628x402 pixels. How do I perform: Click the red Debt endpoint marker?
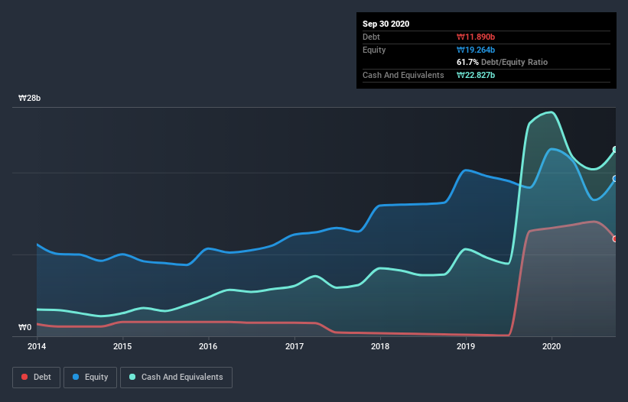point(615,238)
